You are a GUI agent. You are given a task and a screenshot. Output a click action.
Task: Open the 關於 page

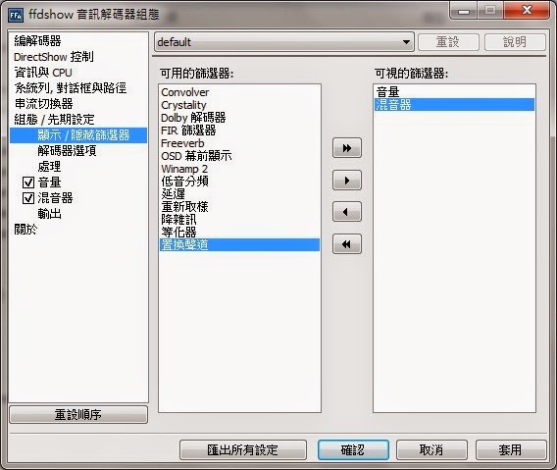(25, 230)
